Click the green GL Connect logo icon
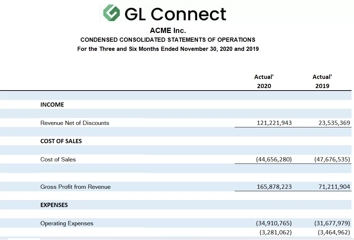This screenshot has height=240, width=354. coord(112,13)
